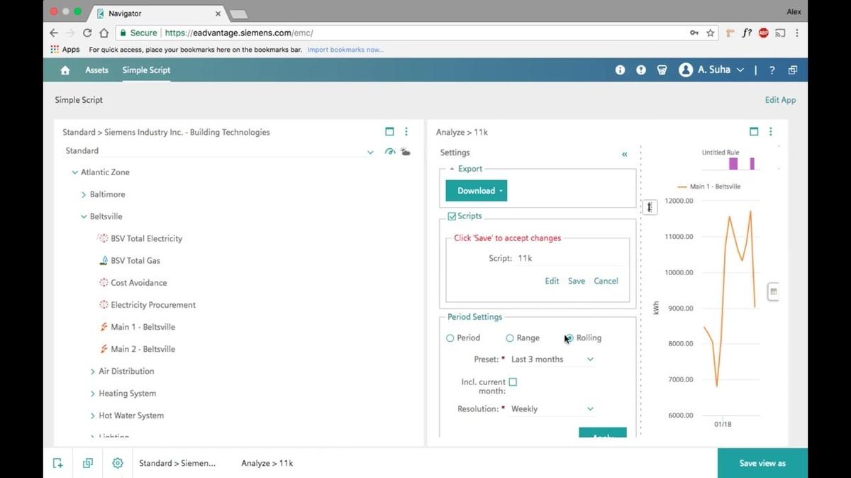Select the Rolling radio button
The image size is (851, 478).
[x=569, y=338]
